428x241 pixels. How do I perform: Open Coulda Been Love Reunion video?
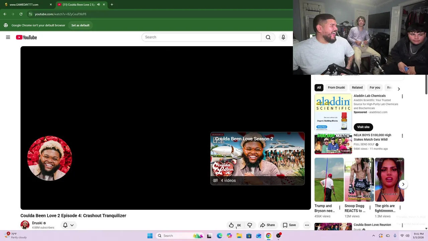[x=372, y=225]
